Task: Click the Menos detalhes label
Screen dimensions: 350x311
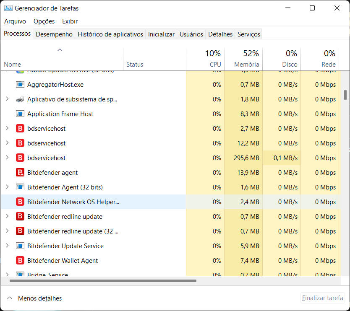Action: coord(40,298)
